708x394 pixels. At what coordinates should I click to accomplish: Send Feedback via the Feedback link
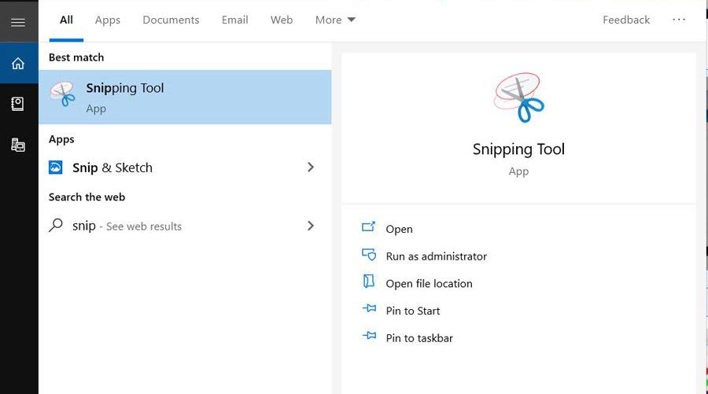(626, 20)
